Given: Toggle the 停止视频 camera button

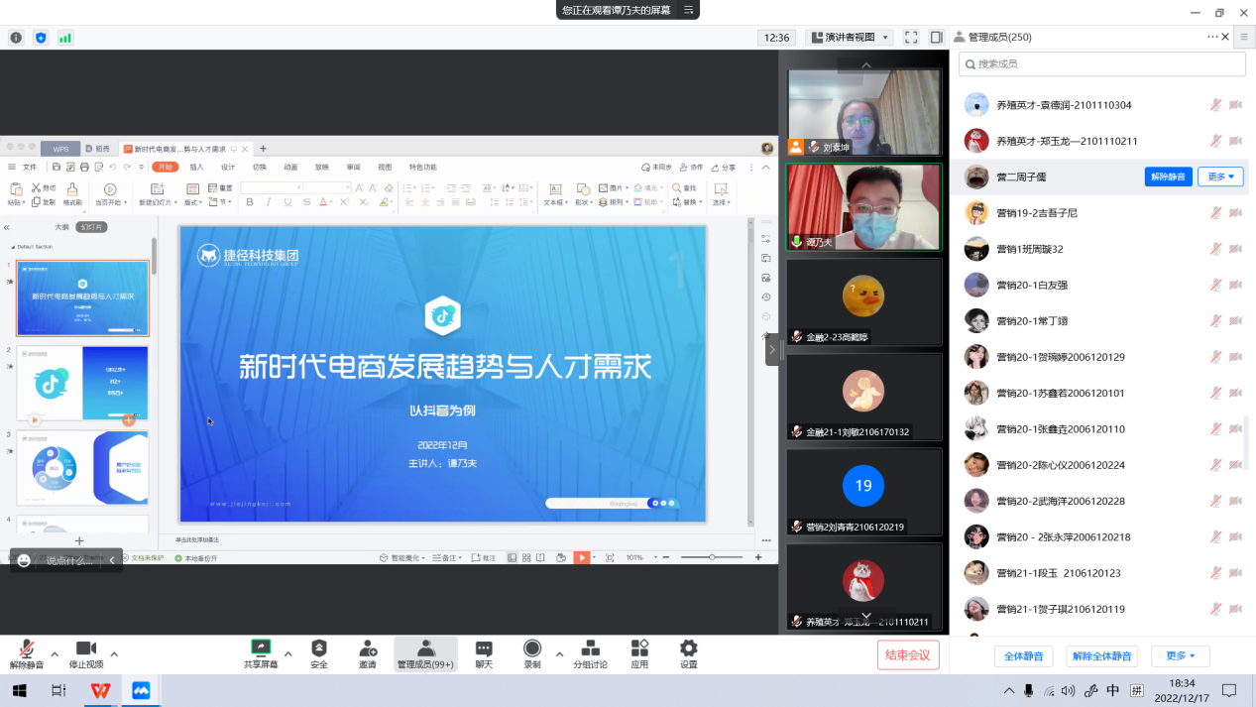Looking at the screenshot, I should pos(86,649).
